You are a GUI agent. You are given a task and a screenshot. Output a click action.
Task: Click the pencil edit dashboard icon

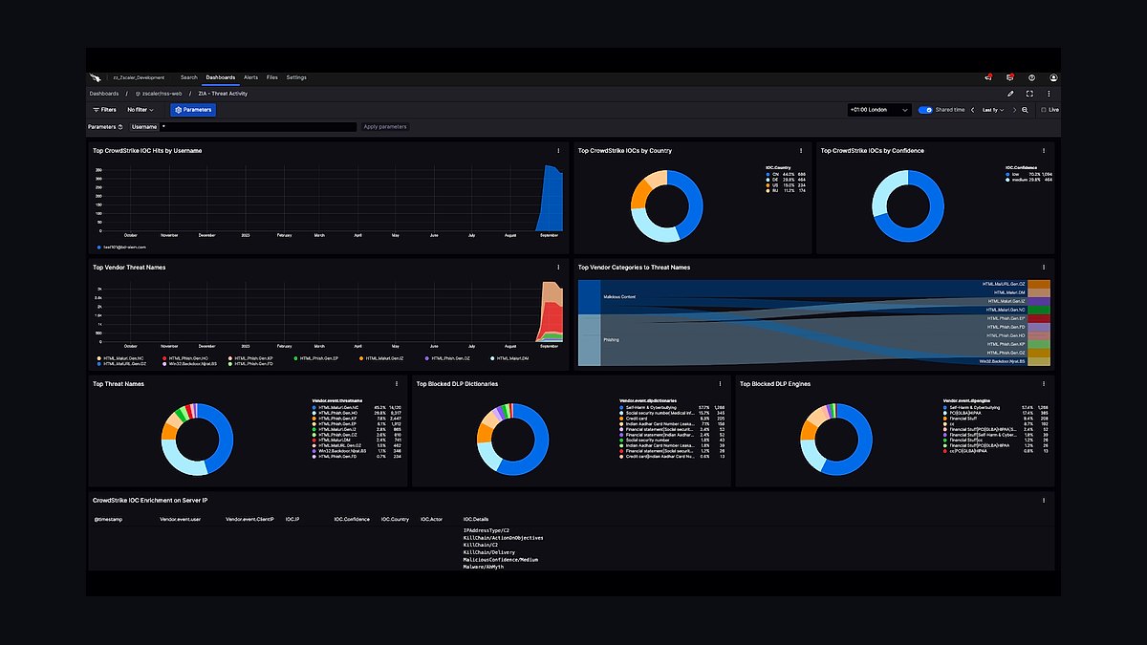click(1010, 94)
